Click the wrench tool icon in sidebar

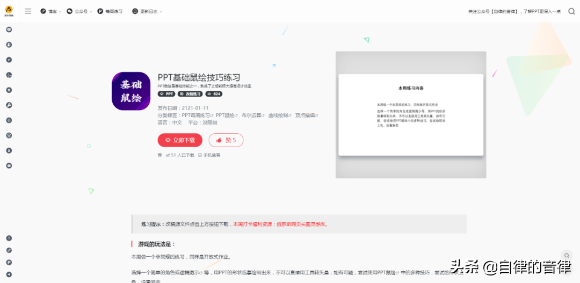pos(9,105)
